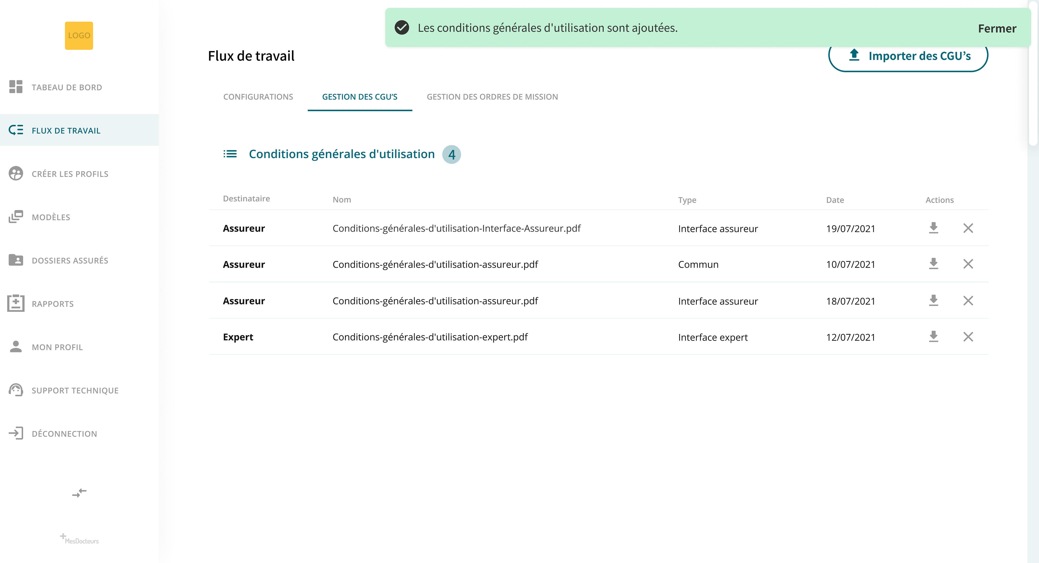This screenshot has width=1039, height=563.
Task: Click the Modèles sidebar icon
Action: [16, 217]
